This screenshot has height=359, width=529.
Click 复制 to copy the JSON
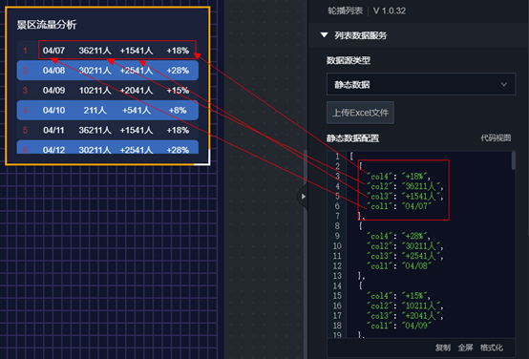(x=443, y=348)
